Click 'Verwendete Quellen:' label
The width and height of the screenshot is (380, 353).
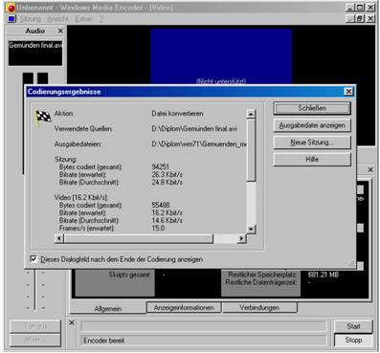[83, 128]
